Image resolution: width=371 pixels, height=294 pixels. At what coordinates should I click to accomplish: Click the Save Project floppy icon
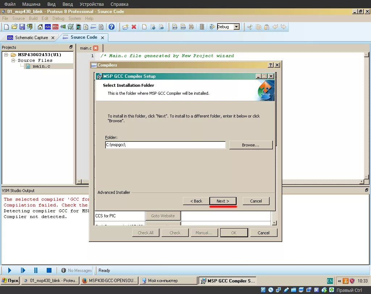pyautogui.click(x=22, y=27)
